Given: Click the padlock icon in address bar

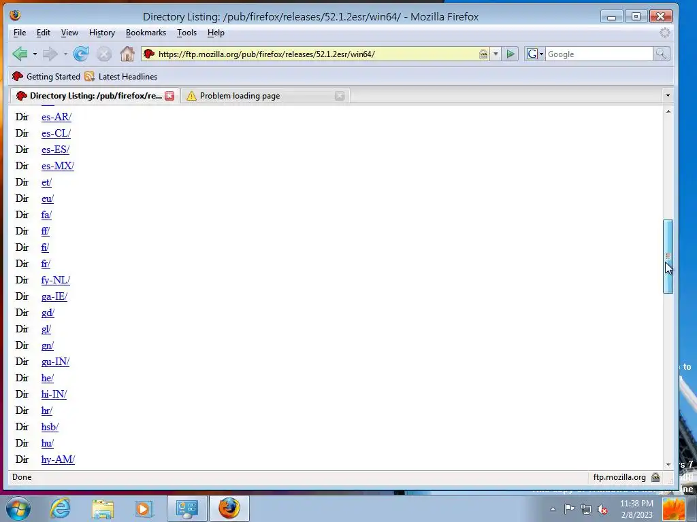Looking at the screenshot, I should pyautogui.click(x=483, y=54).
